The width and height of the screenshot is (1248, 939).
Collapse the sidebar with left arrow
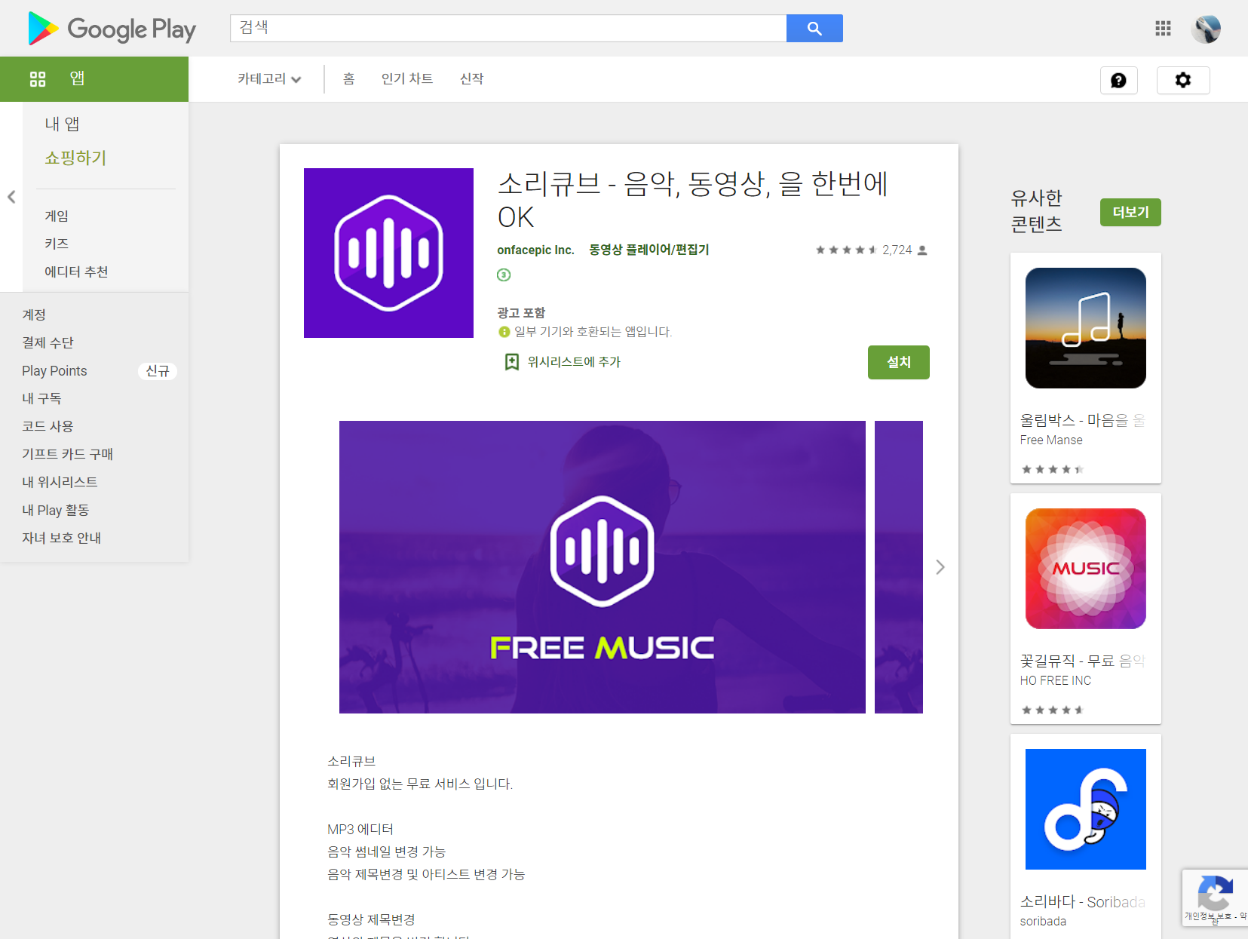pos(11,197)
